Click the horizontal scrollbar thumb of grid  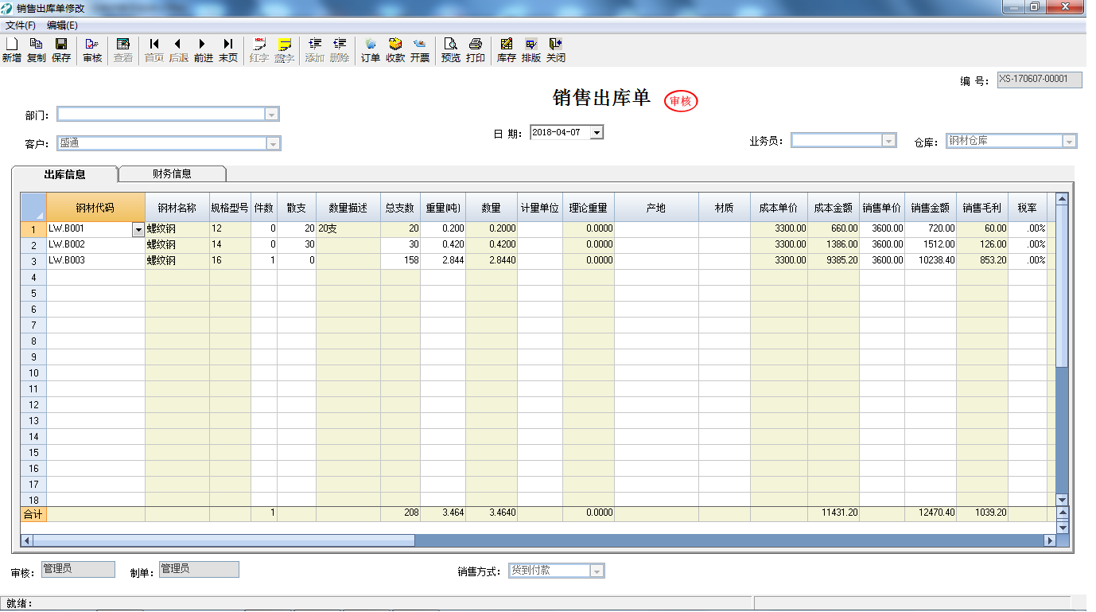point(223,540)
